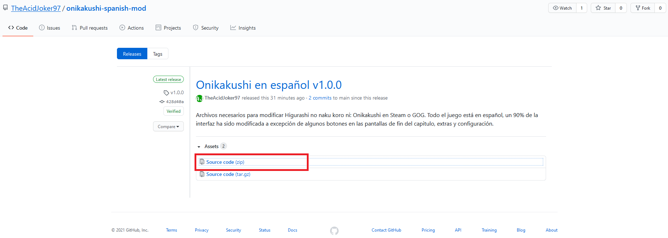
Task: Click the Verified signature badge
Action: pyautogui.click(x=173, y=111)
